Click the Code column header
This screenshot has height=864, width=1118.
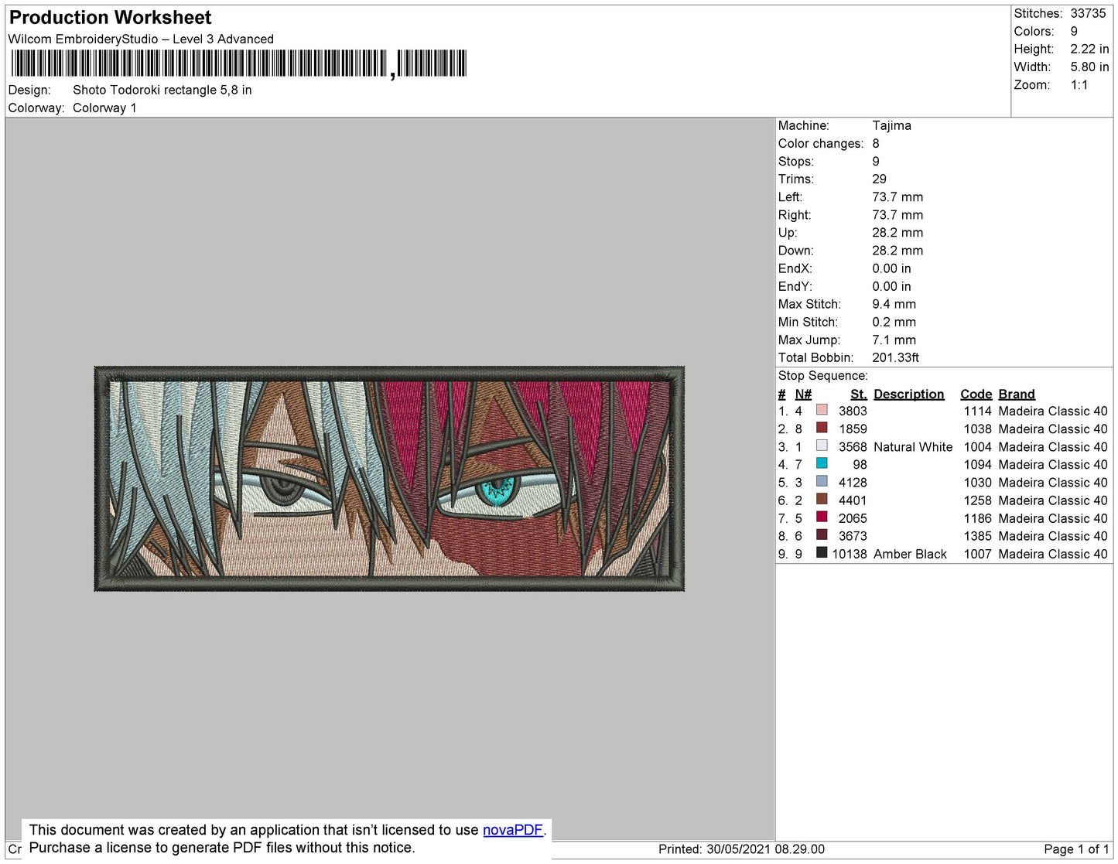(x=976, y=394)
